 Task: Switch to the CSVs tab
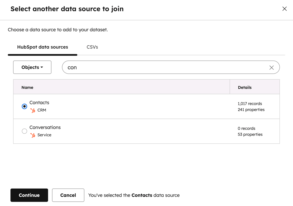point(92,47)
